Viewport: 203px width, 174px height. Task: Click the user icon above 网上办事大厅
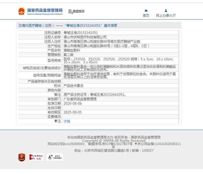[x=166, y=11]
